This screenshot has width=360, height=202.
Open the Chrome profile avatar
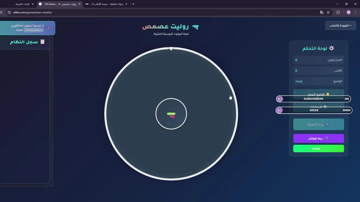[348, 12]
